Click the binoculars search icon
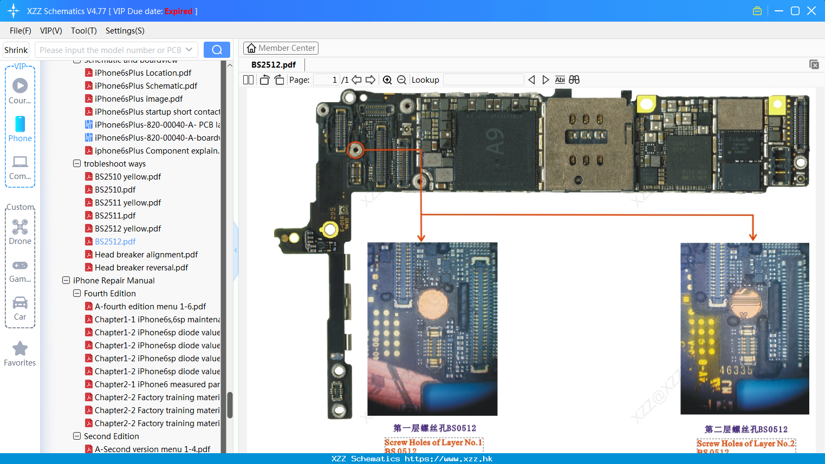Image resolution: width=825 pixels, height=464 pixels. click(574, 80)
